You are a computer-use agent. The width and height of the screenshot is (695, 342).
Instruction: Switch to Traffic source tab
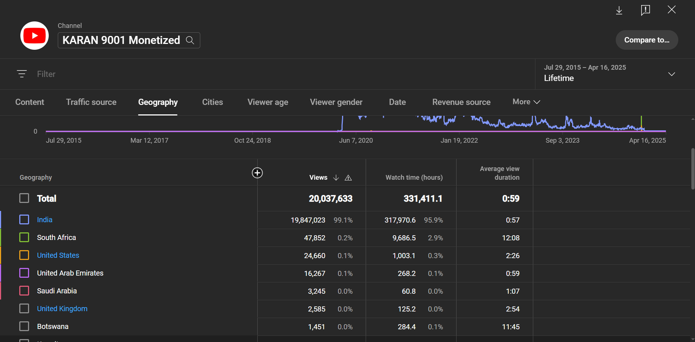coord(91,102)
